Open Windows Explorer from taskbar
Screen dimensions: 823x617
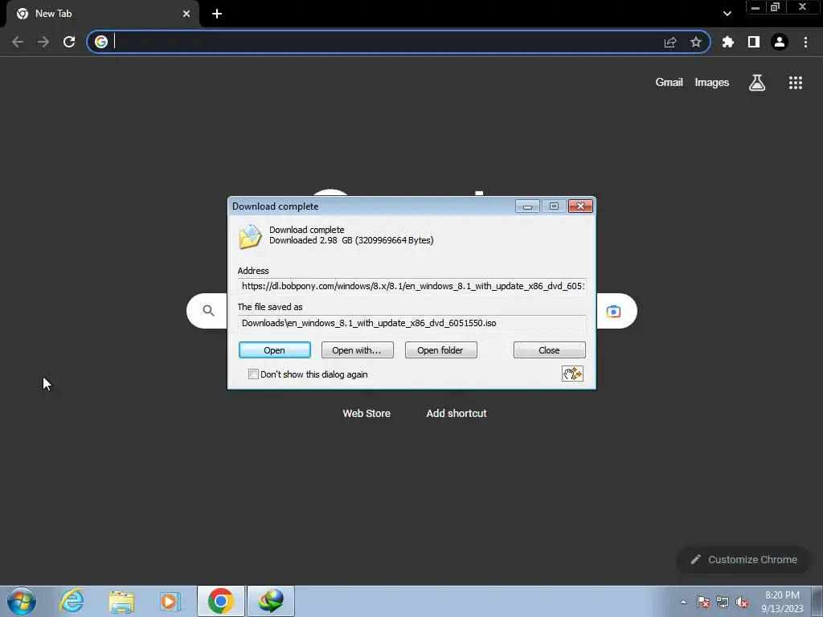121,601
